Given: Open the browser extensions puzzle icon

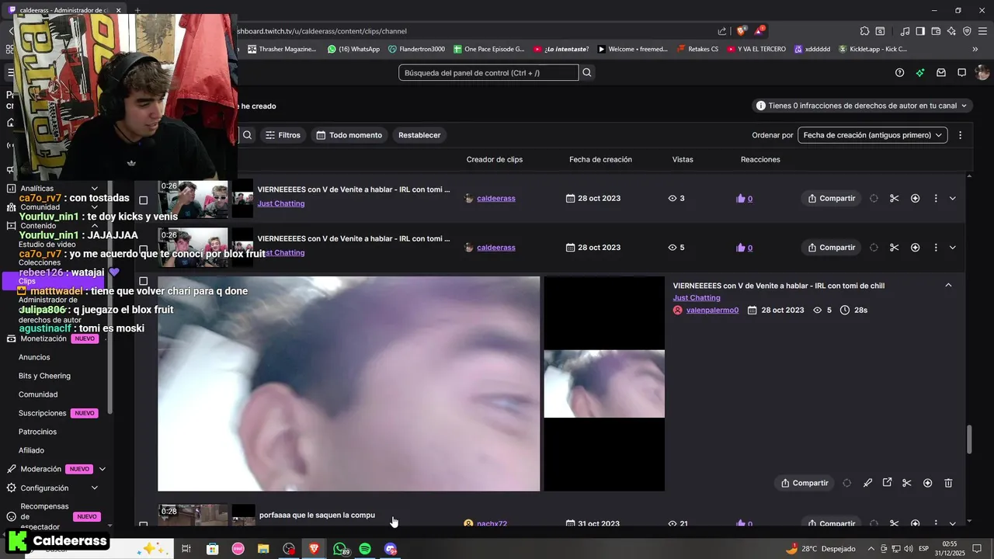Looking at the screenshot, I should (864, 31).
